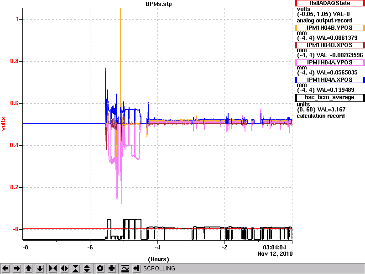
Task: Pan the plot left with the left arrow
Action: (5, 269)
